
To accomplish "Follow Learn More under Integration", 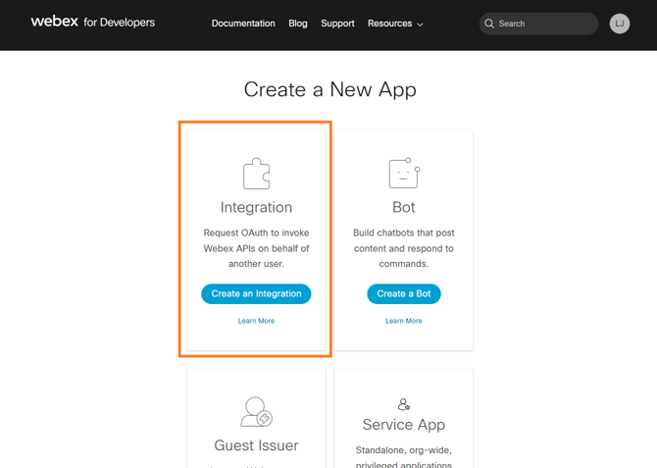I will (256, 321).
